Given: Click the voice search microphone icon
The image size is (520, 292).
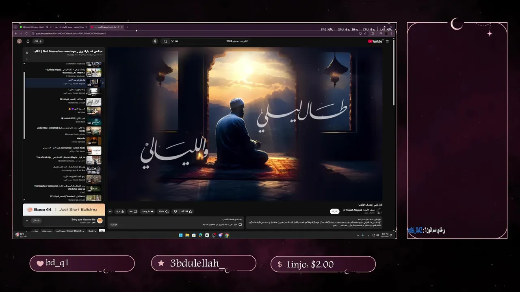Looking at the screenshot, I should coord(155,41).
